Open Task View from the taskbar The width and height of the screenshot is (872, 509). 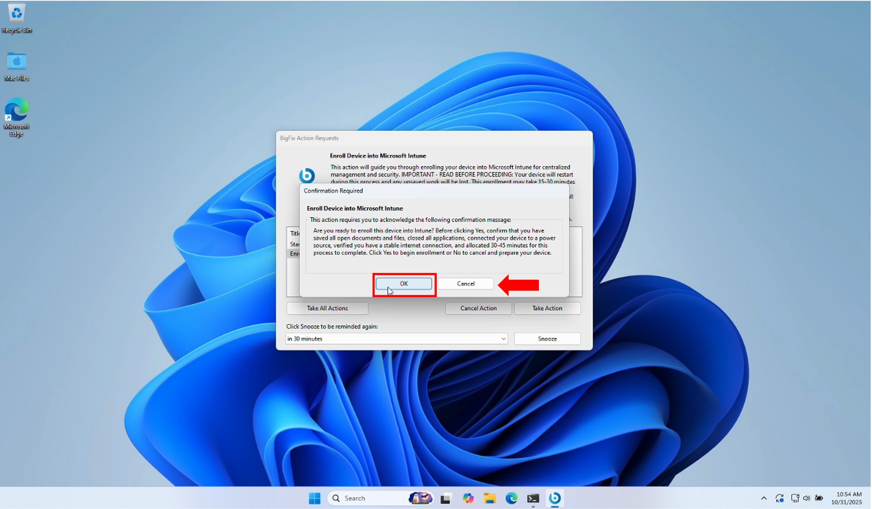pos(446,498)
